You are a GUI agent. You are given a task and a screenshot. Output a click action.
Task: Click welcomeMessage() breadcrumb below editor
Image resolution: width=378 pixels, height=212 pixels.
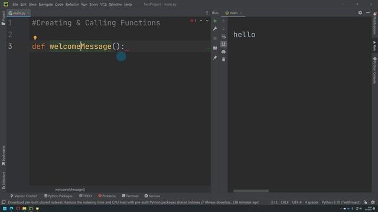[x=70, y=190]
